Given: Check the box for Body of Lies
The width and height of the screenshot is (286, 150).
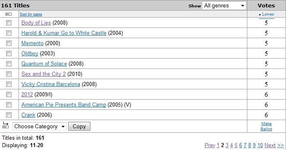Looking at the screenshot, I should click(x=9, y=23).
